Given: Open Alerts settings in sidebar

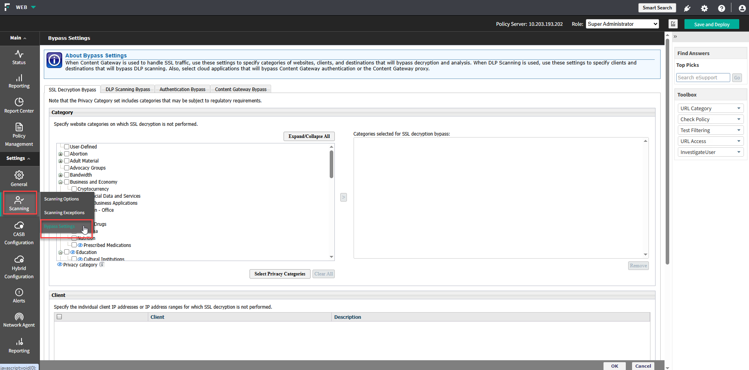Looking at the screenshot, I should click(19, 296).
